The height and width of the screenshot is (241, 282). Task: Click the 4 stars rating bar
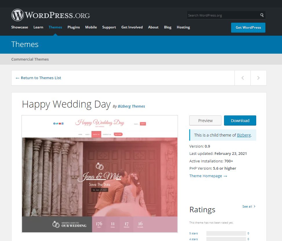[x=226, y=239]
